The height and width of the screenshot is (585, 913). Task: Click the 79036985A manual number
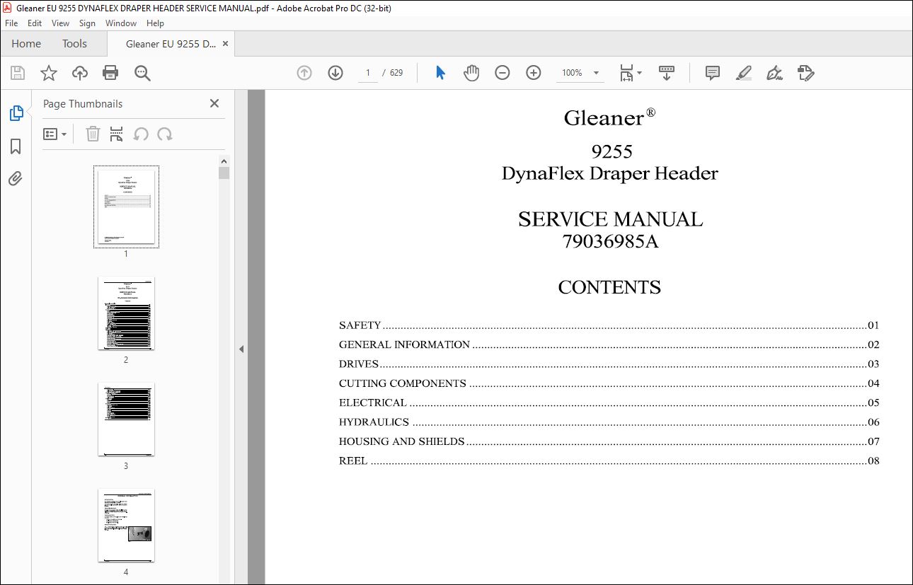click(610, 242)
